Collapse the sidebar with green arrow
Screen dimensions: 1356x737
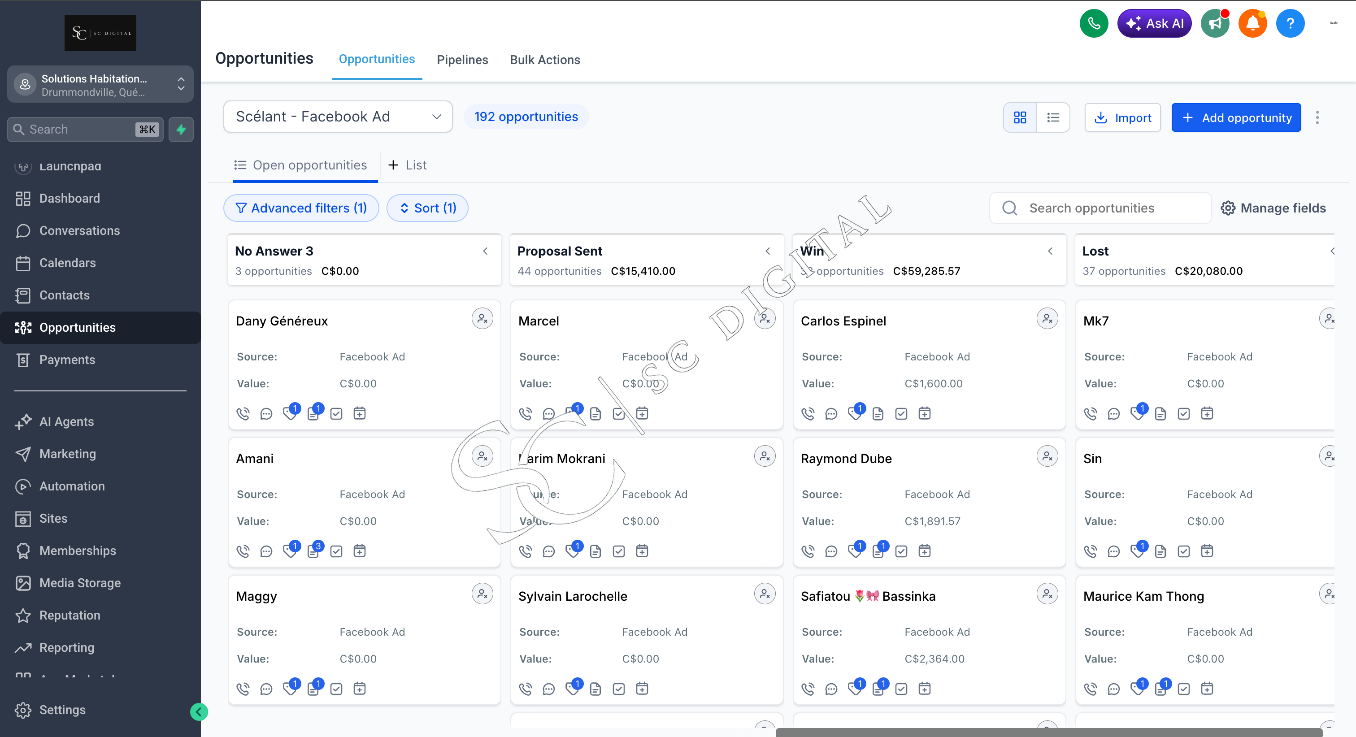(x=199, y=712)
